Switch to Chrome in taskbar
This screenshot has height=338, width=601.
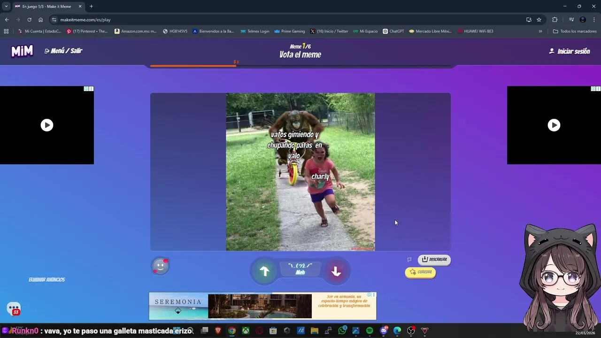(x=232, y=330)
